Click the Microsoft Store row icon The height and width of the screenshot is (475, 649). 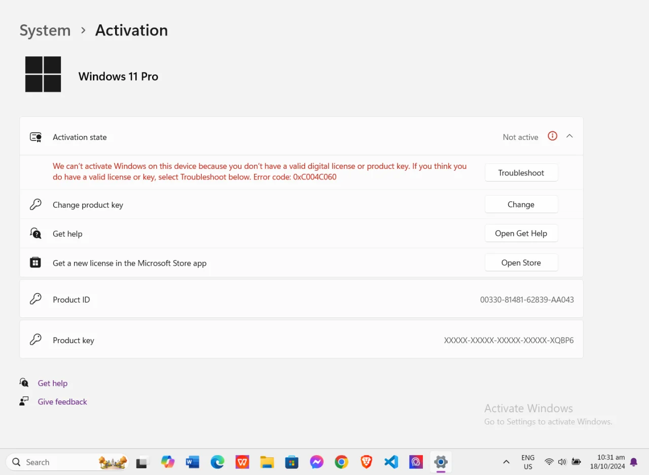[x=35, y=263]
